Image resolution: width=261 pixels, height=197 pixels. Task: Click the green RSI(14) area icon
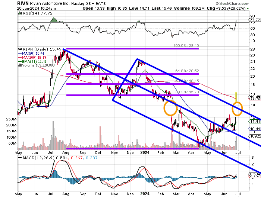point(20,13)
